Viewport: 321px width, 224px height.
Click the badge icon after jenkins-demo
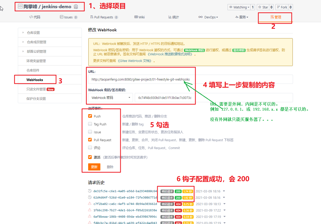pyautogui.click(x=76, y=7)
